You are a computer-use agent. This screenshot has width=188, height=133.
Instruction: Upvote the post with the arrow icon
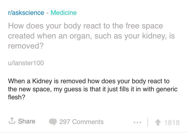[158, 122]
